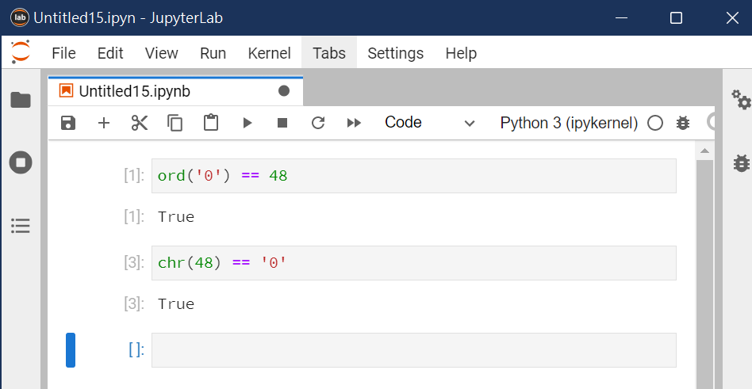Switch kernel via Python 3 (ipykernel) button
Screen dimensions: 752x389
[569, 123]
